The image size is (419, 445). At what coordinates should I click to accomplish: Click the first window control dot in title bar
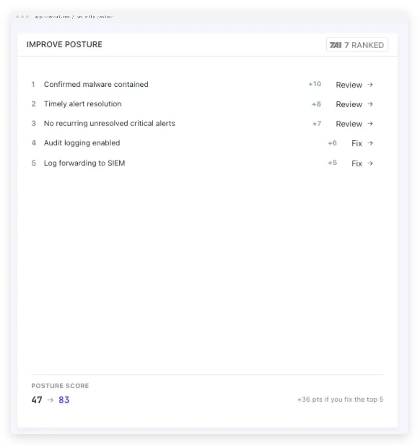coord(18,17)
